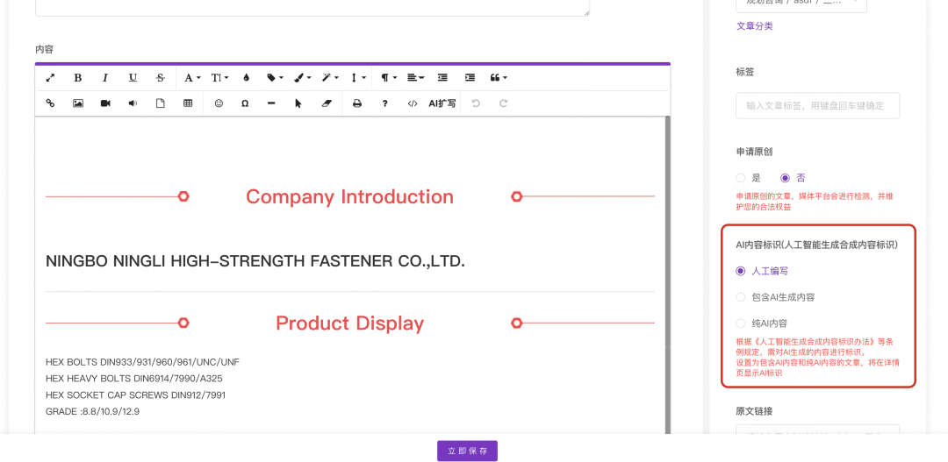
Task: Insert special character with omega icon
Action: 245,103
